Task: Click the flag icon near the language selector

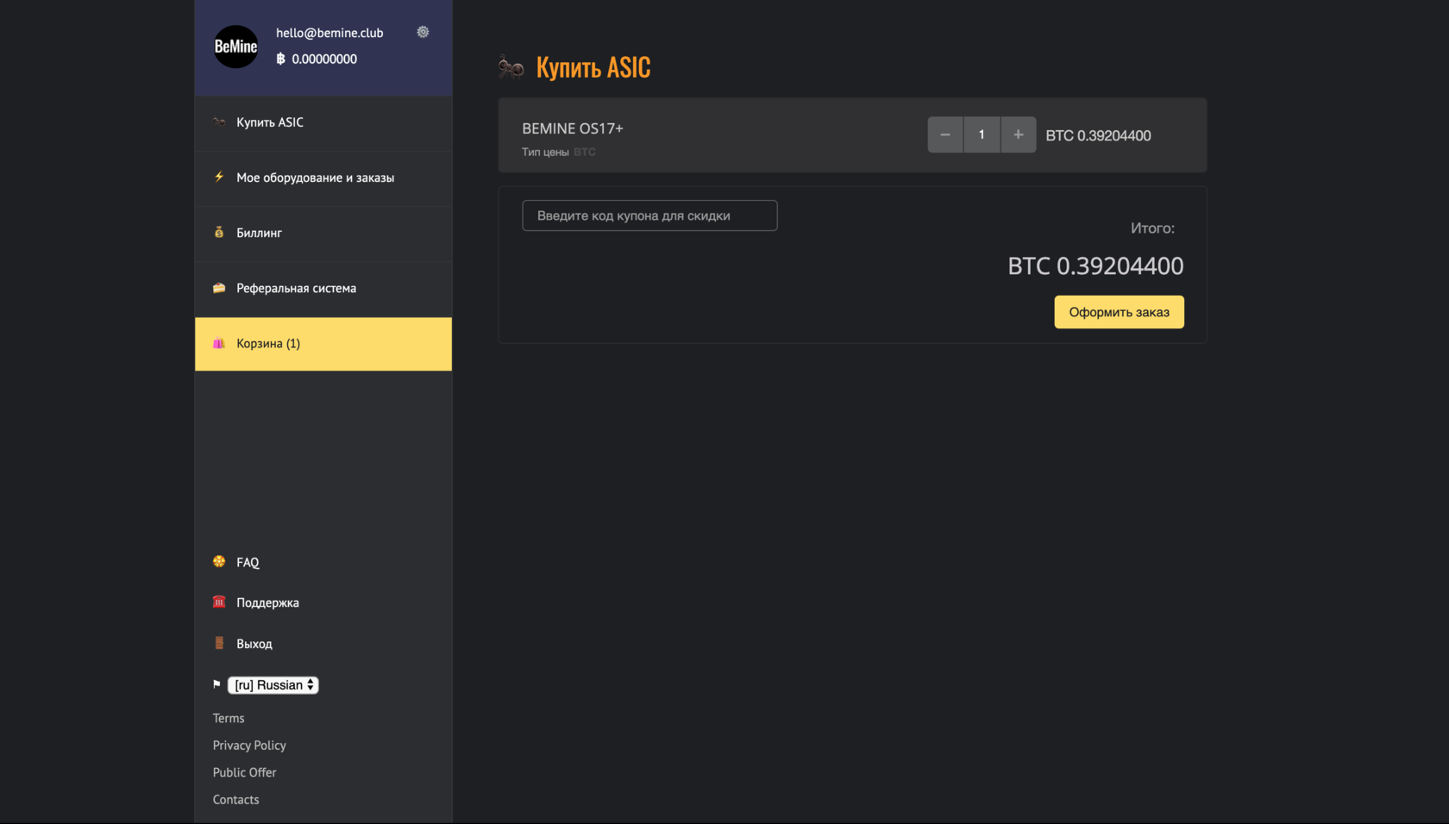Action: [216, 684]
